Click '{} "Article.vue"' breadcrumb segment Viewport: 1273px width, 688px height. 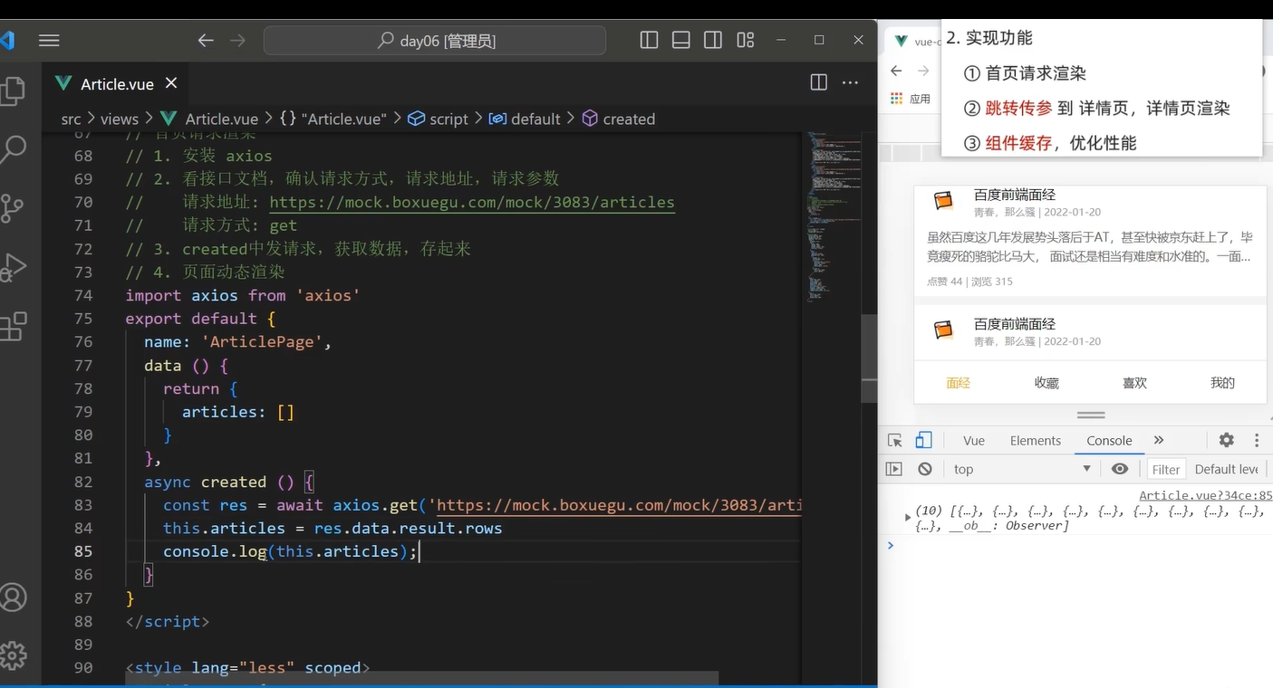click(x=333, y=119)
